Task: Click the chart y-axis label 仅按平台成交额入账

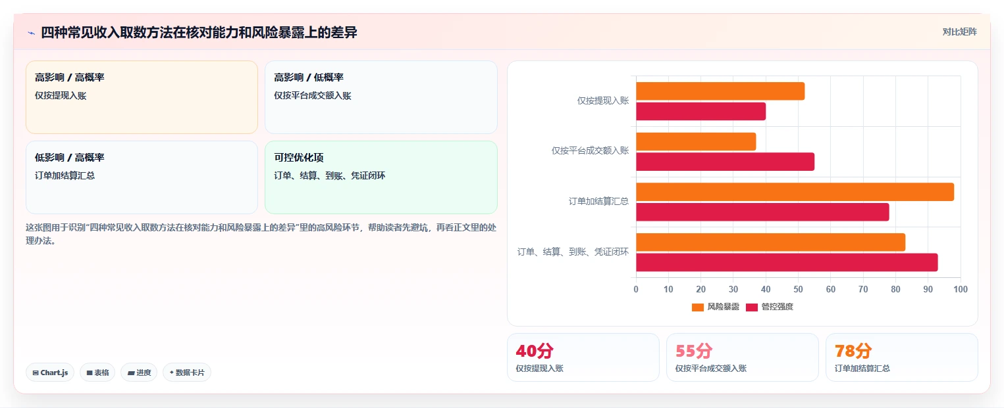Action: pyautogui.click(x=590, y=150)
